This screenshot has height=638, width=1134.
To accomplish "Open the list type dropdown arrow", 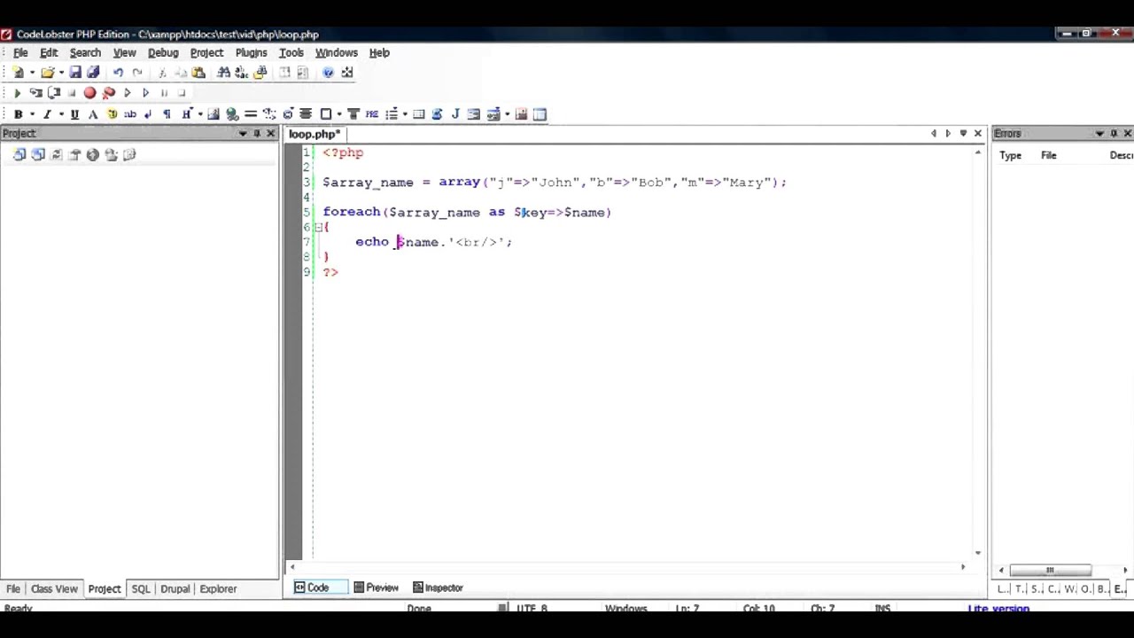I will [405, 114].
